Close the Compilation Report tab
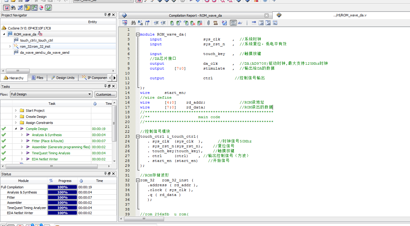 (266, 15)
